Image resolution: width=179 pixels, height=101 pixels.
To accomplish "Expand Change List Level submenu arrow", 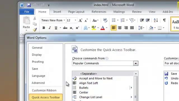I will 131,97.
